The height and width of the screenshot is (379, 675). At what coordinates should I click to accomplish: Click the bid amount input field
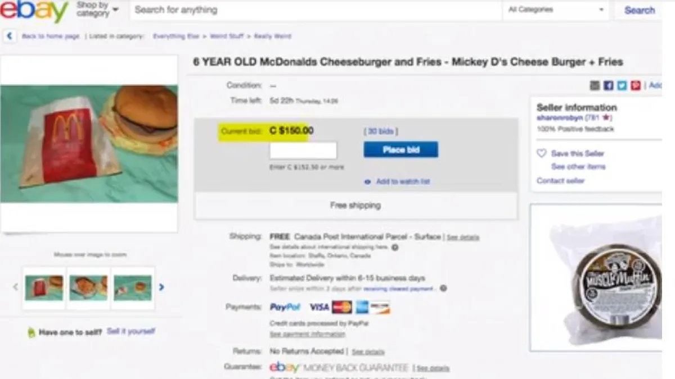tap(303, 150)
